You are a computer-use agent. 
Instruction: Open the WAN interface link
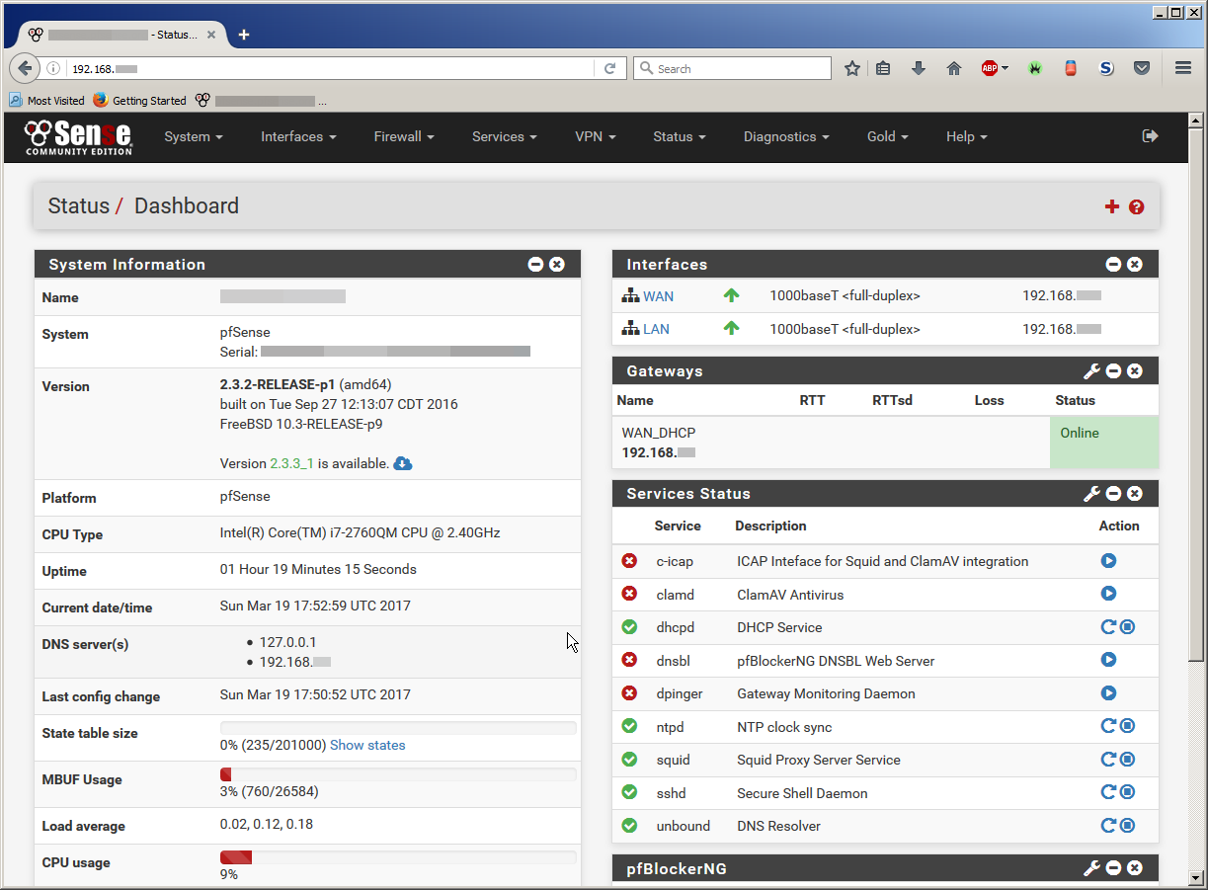pyautogui.click(x=658, y=295)
